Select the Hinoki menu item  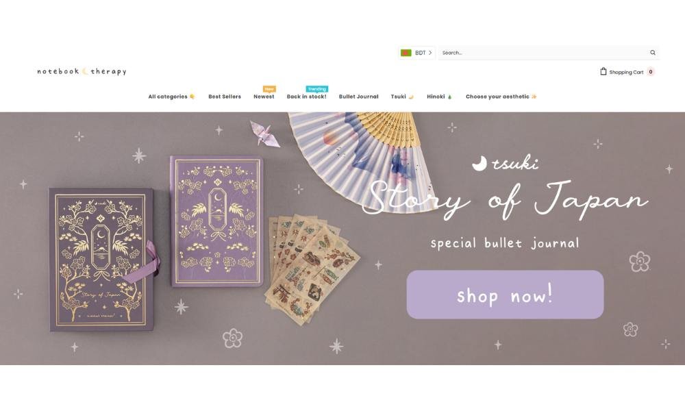pos(439,97)
